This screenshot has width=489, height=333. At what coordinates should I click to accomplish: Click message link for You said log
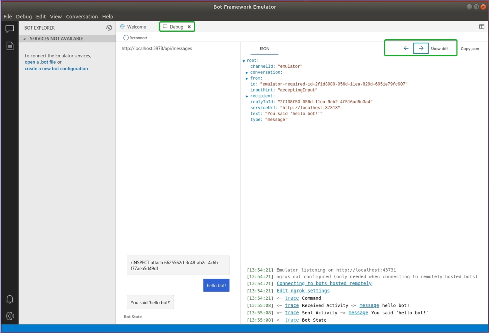[358, 313]
